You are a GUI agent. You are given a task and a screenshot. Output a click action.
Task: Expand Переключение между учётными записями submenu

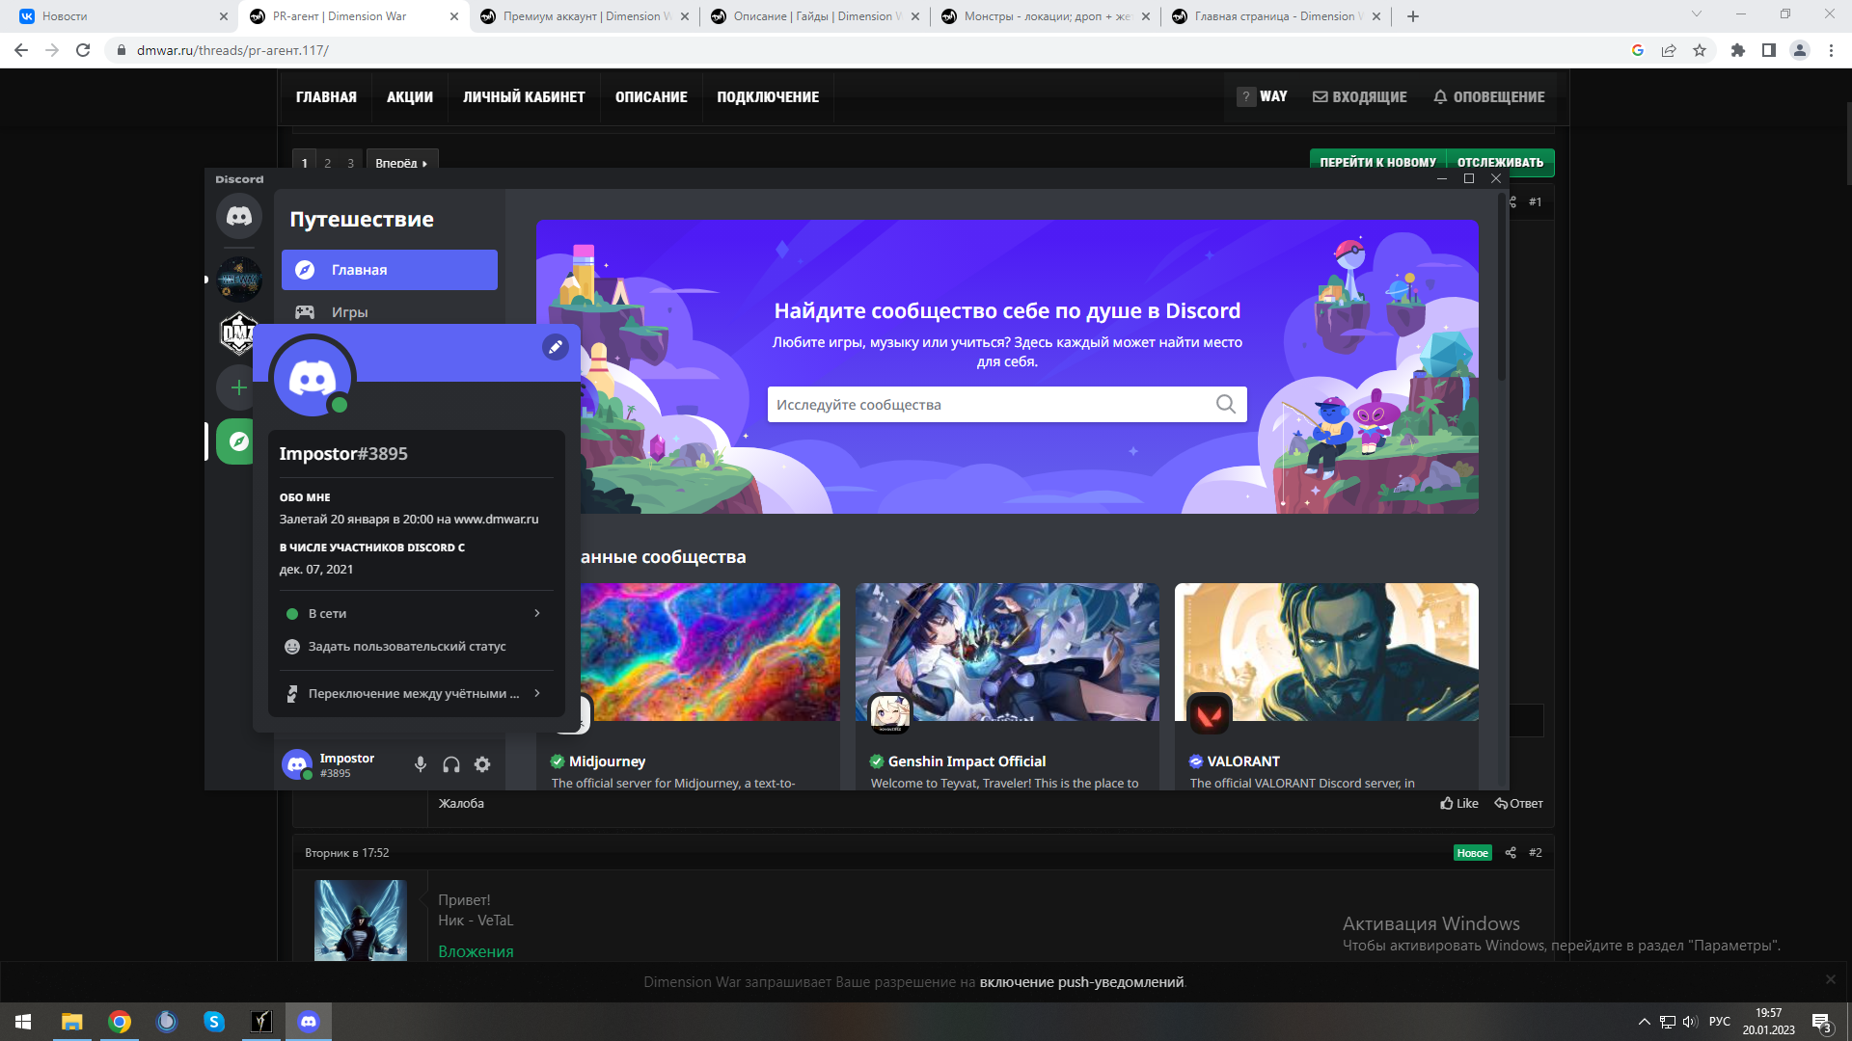click(x=415, y=693)
